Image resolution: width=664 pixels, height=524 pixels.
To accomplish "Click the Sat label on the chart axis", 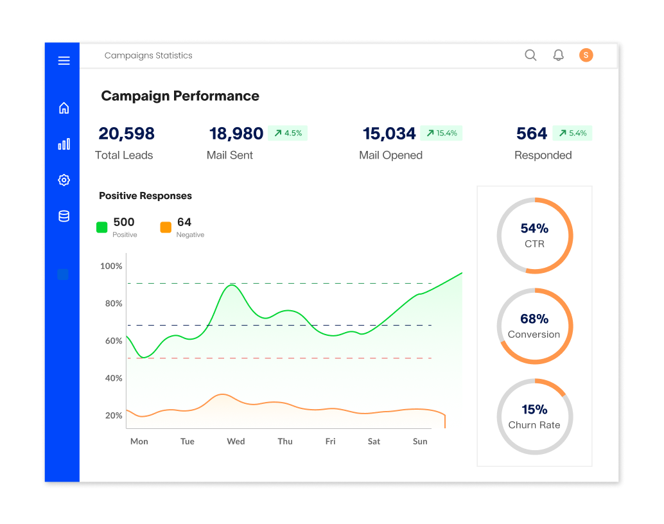I will tap(374, 441).
